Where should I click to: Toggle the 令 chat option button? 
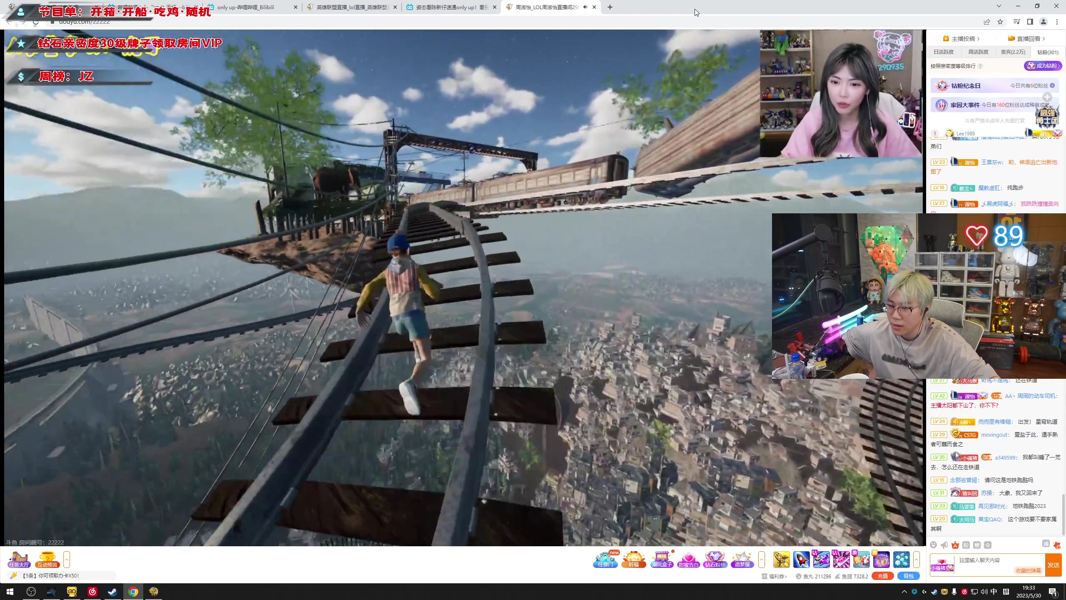point(988,545)
